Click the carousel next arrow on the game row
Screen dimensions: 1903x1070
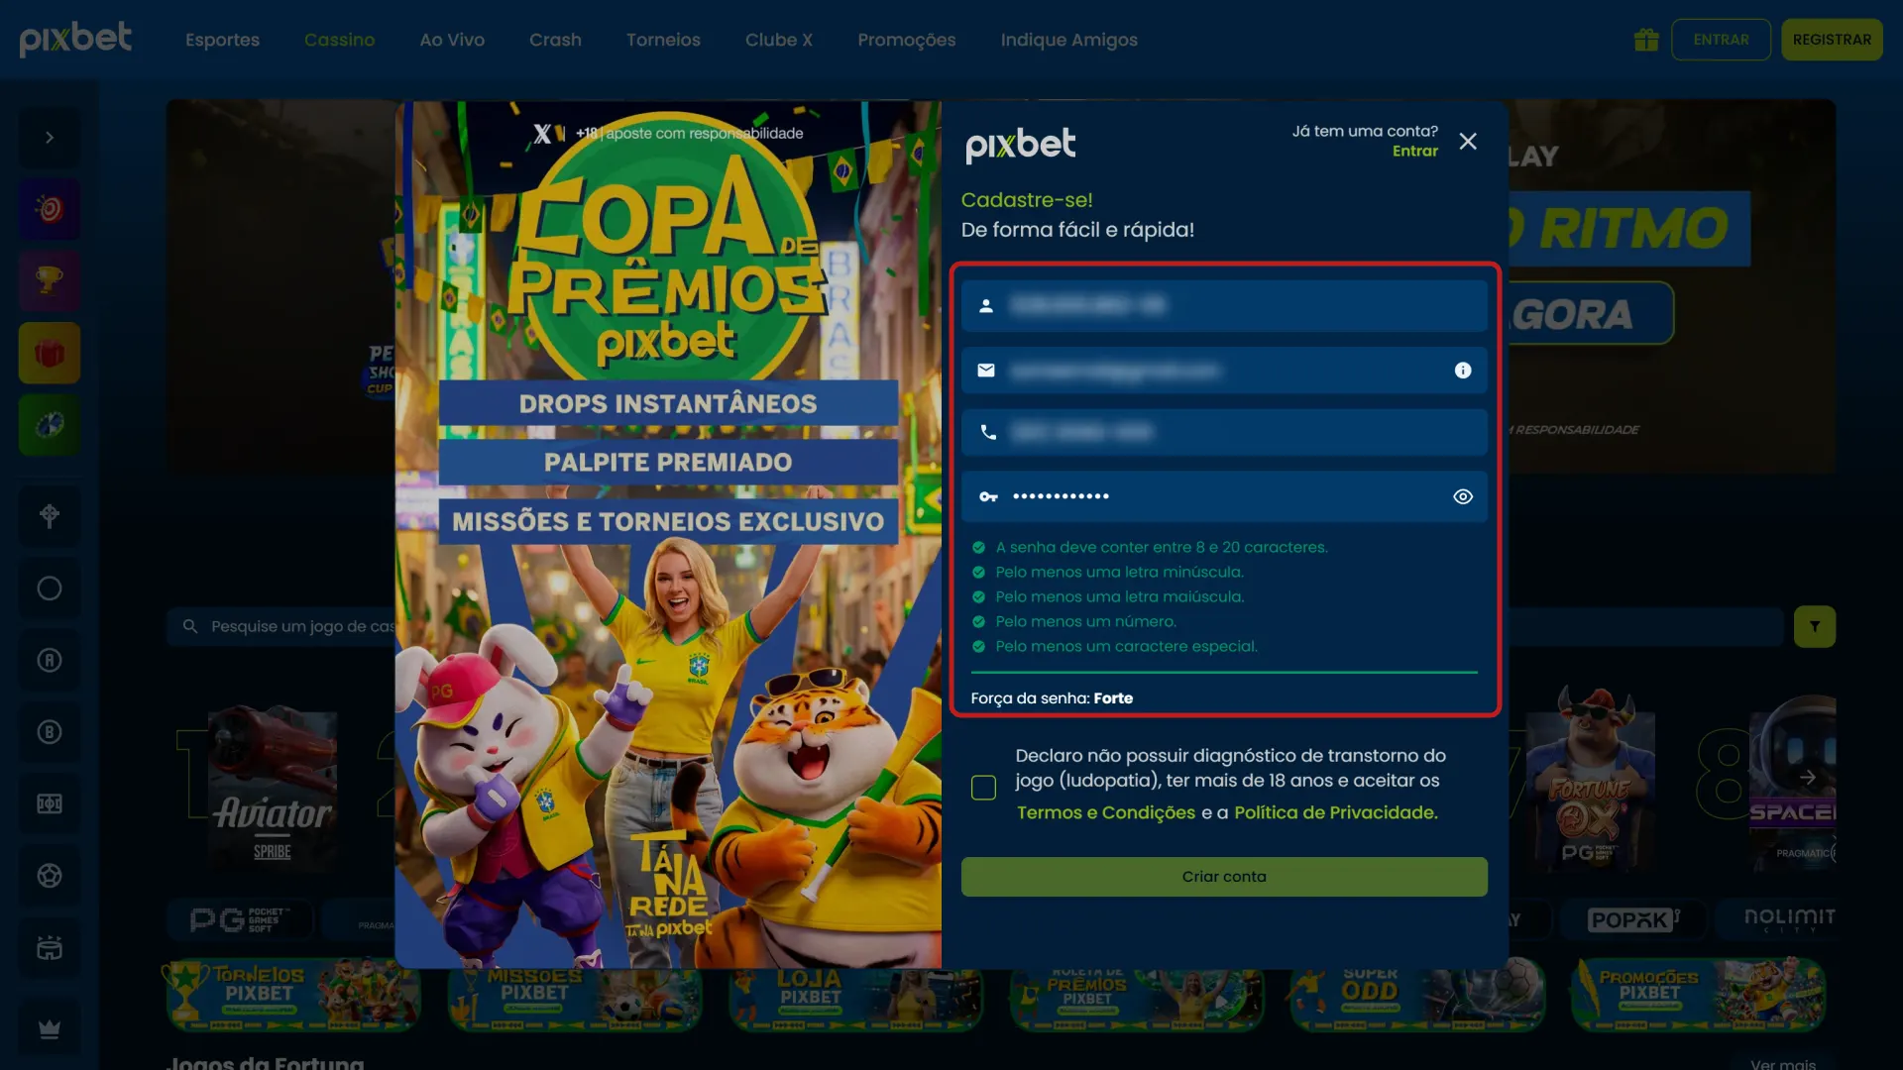1807,778
